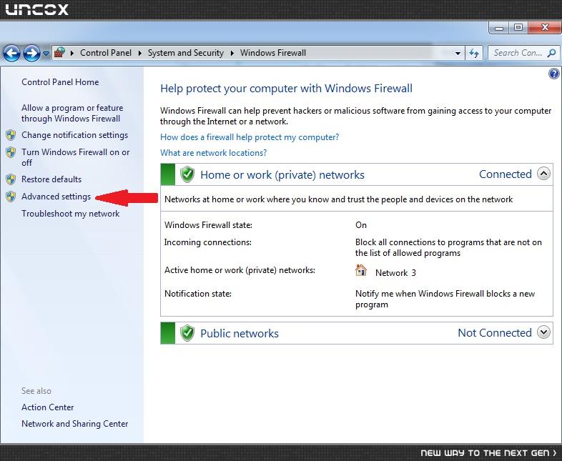Open Control Panel Home
This screenshot has height=461, width=562.
(60, 82)
